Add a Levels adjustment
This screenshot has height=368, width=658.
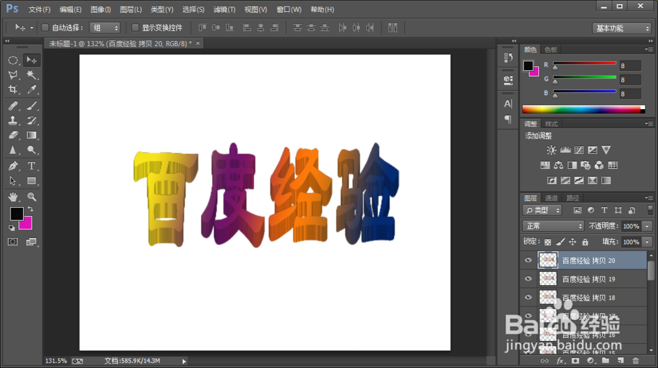point(565,150)
